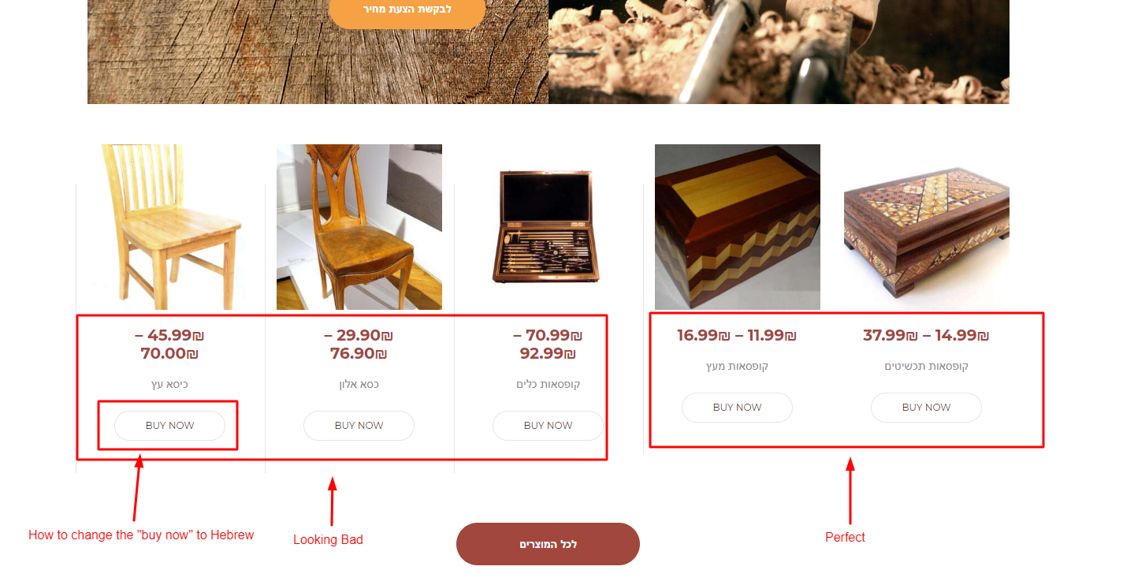Open the leather seat oak chair image

tap(359, 227)
